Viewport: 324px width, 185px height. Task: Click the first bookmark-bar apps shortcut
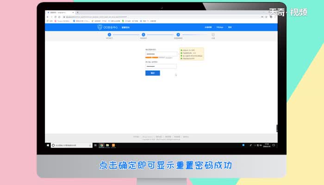click(x=50, y=21)
